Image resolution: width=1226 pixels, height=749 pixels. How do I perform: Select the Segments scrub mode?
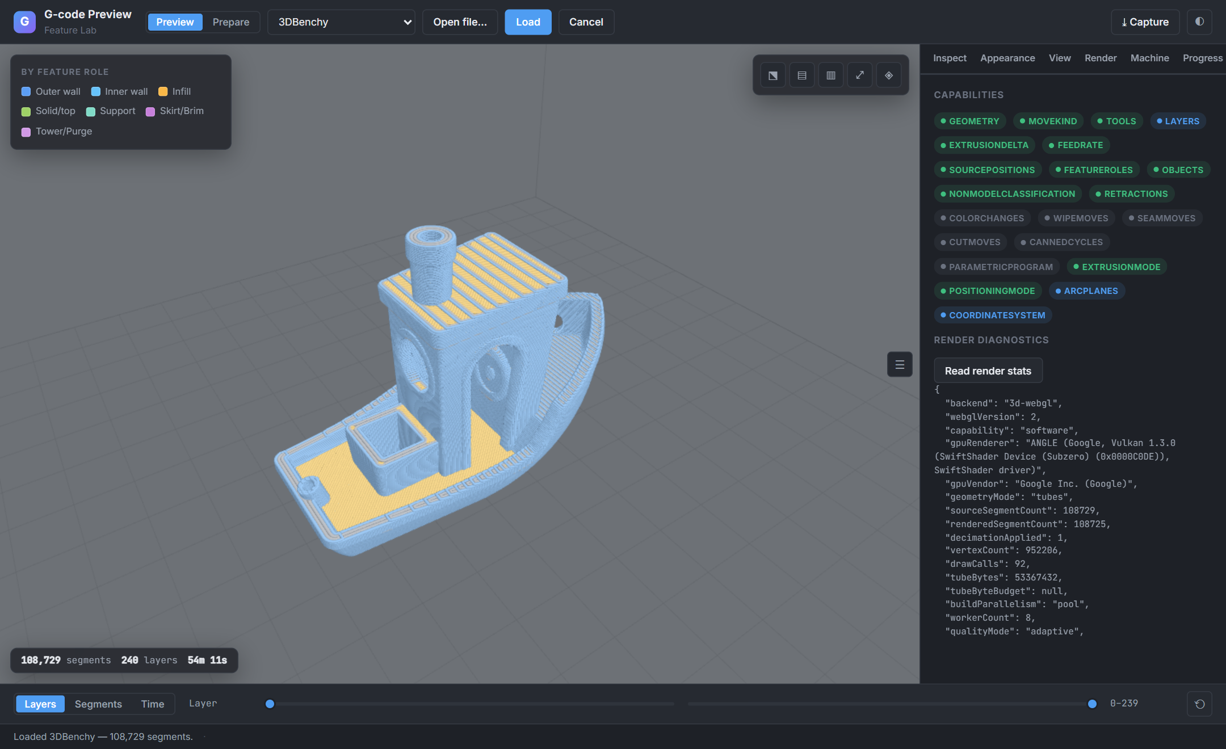click(98, 704)
